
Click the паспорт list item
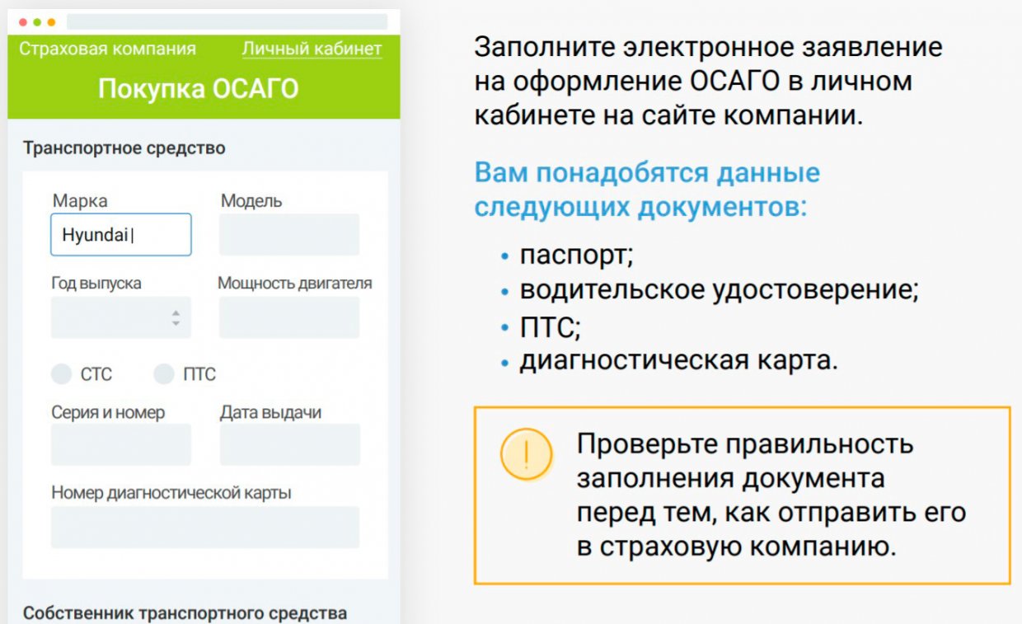[x=576, y=256]
